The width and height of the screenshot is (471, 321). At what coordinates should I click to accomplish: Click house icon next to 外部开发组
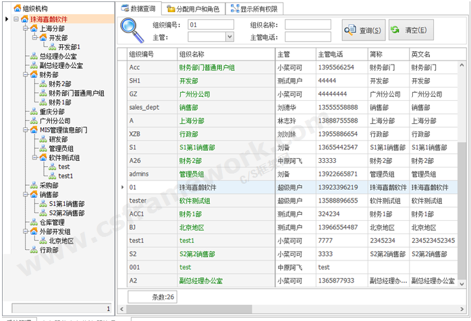(x=34, y=231)
